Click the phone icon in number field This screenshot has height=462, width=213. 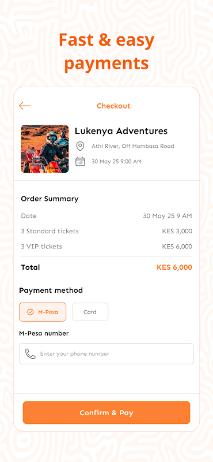tap(31, 353)
